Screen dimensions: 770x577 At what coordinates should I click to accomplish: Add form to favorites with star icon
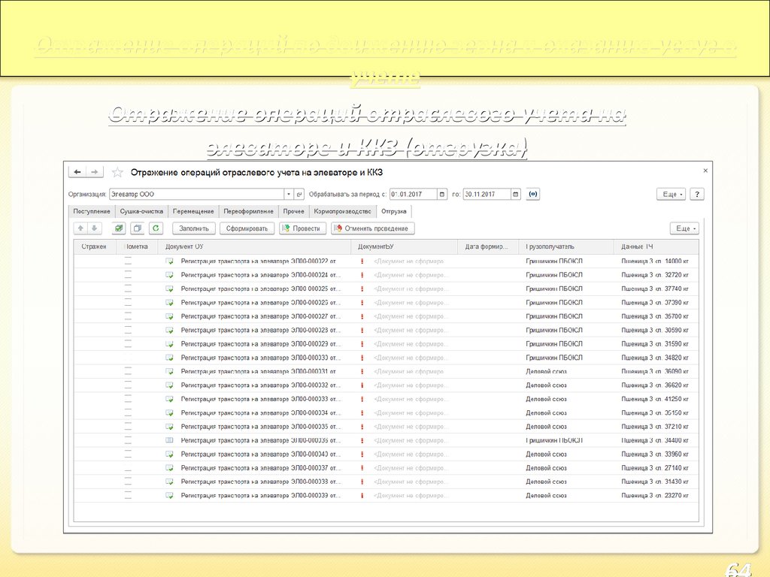tap(117, 172)
